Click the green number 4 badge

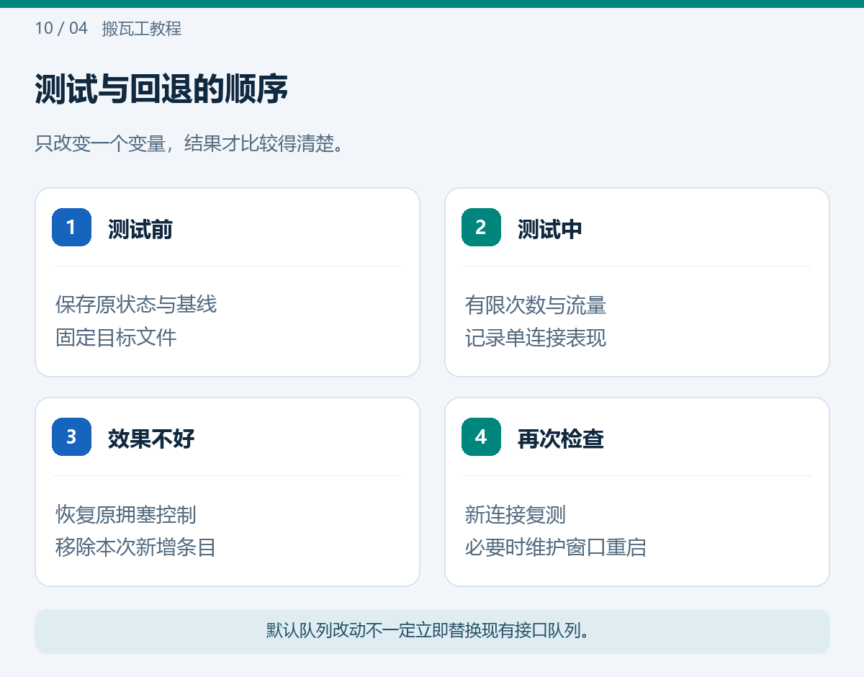(481, 436)
